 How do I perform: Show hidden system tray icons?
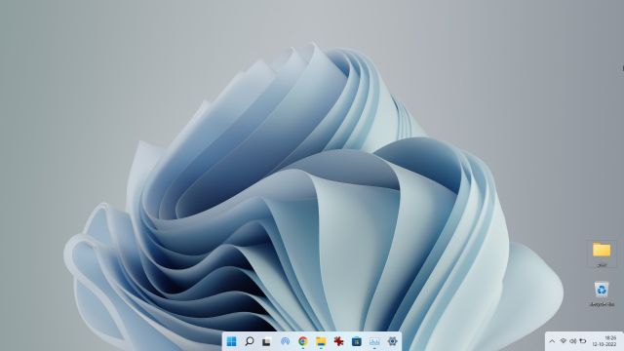click(x=552, y=341)
